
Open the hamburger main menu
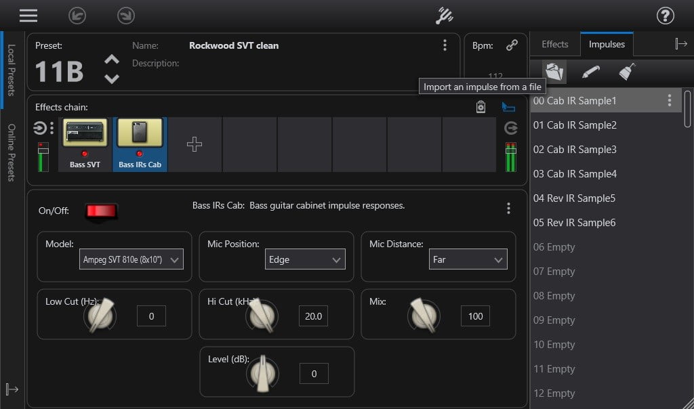point(28,16)
